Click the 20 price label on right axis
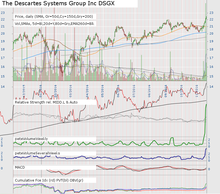 point(211,33)
